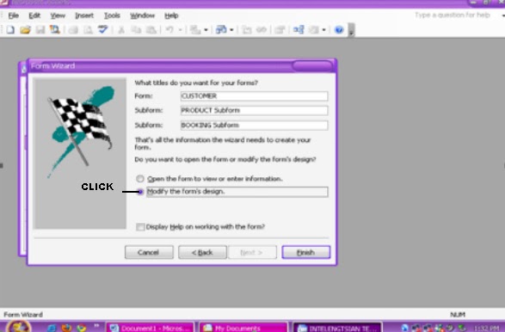Open the Analyze dropdown arrow
The width and height of the screenshot is (505, 332).
point(231,30)
